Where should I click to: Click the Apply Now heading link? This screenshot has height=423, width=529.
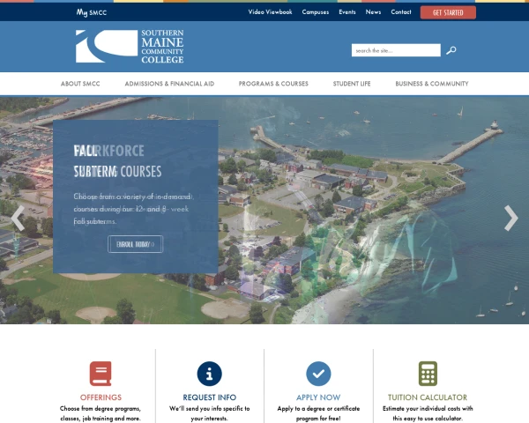pyautogui.click(x=318, y=397)
